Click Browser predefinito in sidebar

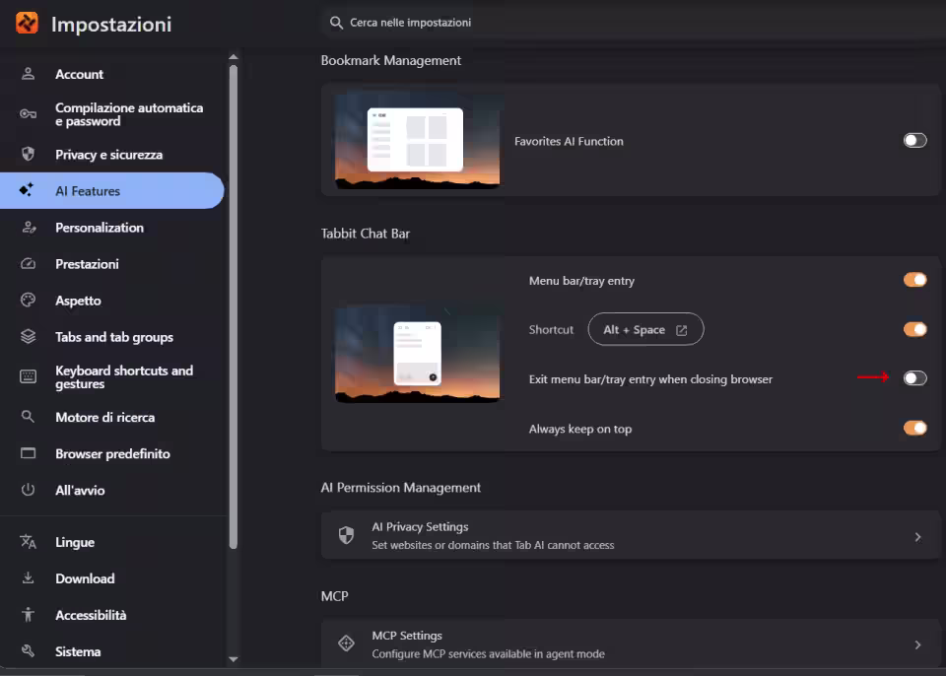[112, 453]
